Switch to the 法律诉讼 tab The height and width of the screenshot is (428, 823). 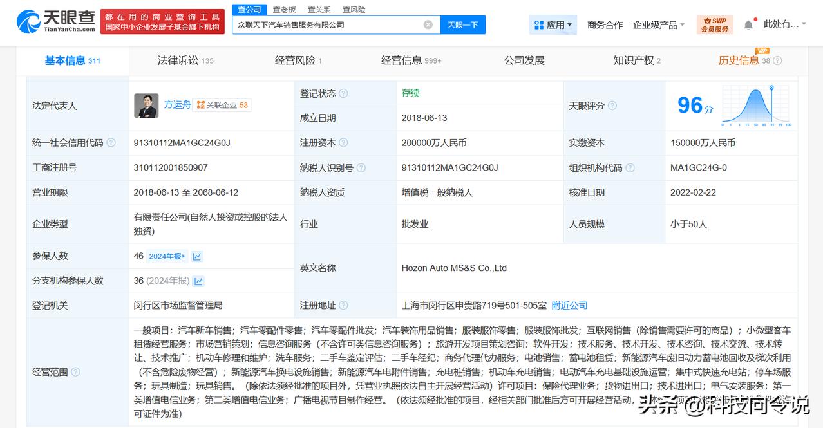[185, 60]
